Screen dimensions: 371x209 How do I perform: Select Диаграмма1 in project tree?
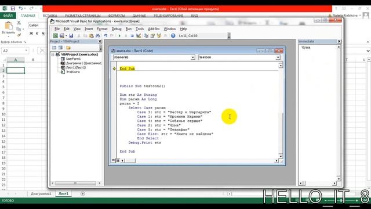pos(83,63)
